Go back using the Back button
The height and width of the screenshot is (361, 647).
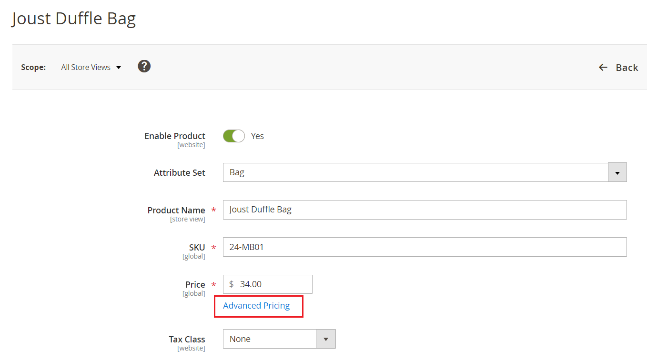pos(618,68)
